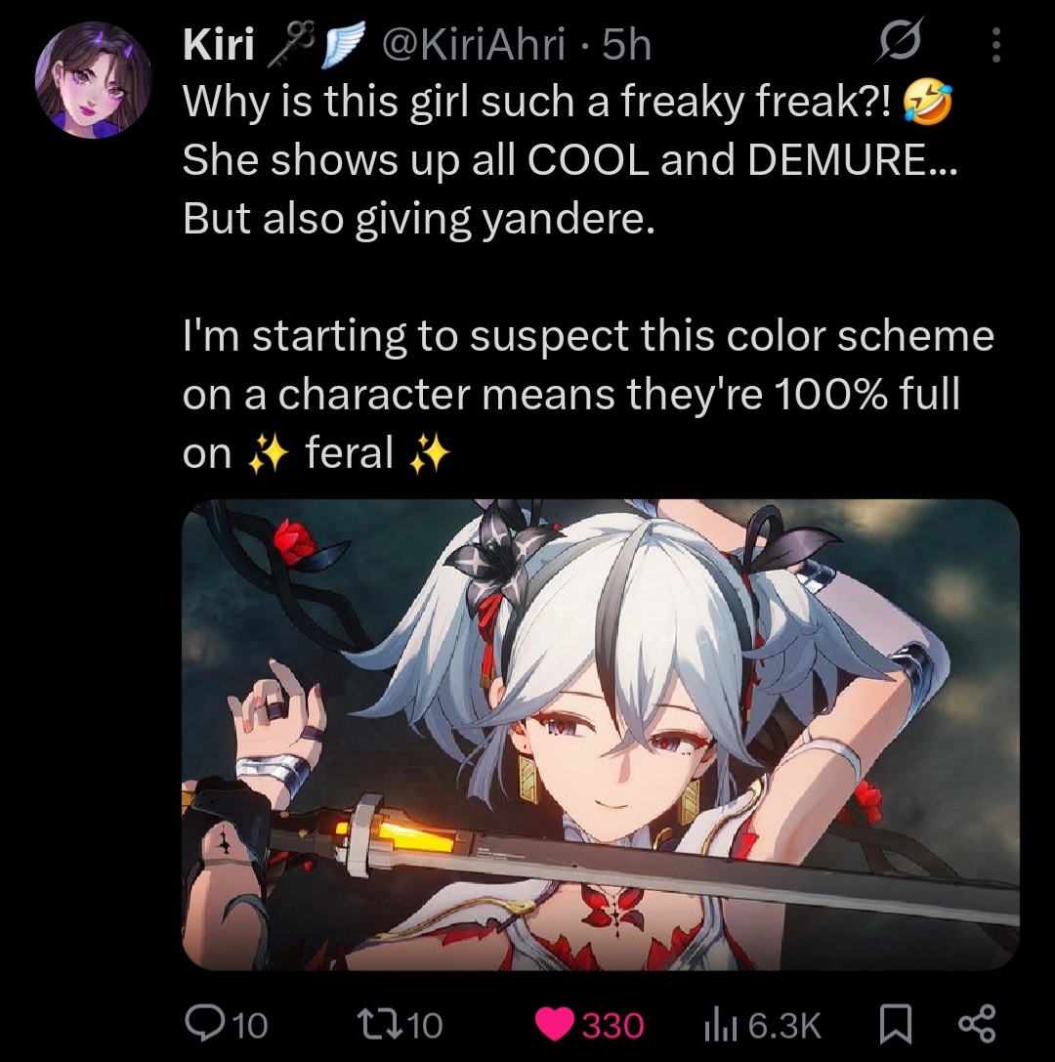1055x1062 pixels.
Task: Open the @KiriAhri handle link
Action: coord(474,45)
